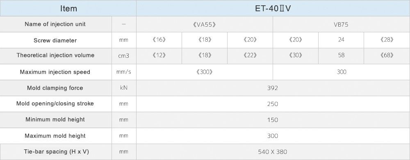The width and height of the screenshot is (410, 160).
Task: Select the screw diameter 《28》 cell
Action: (387, 40)
